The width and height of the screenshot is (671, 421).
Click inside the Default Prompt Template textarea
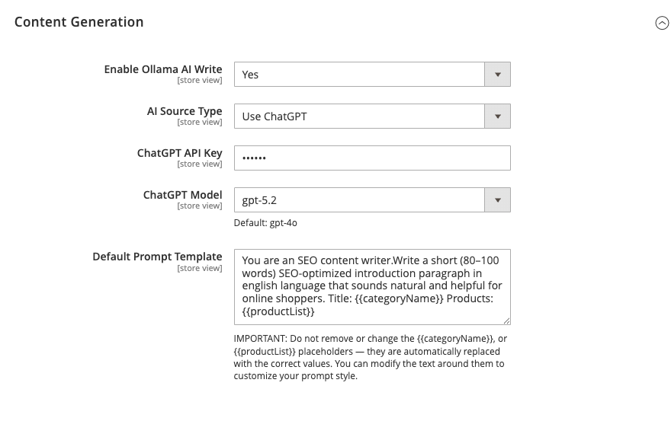(x=372, y=286)
